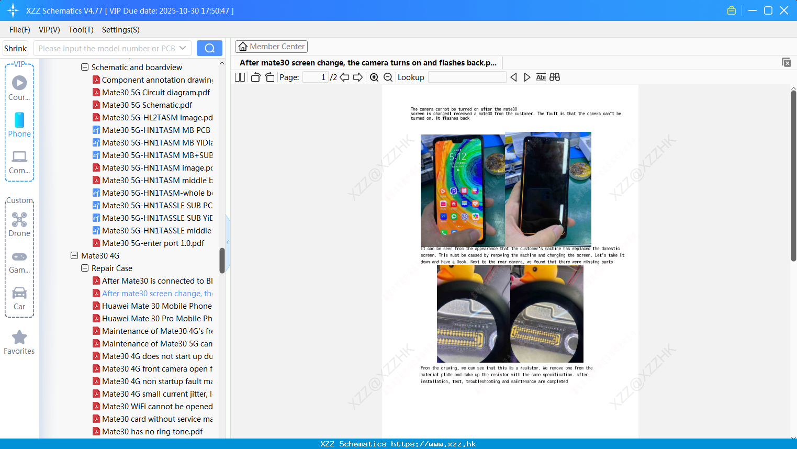Click the page number field

tap(316, 77)
